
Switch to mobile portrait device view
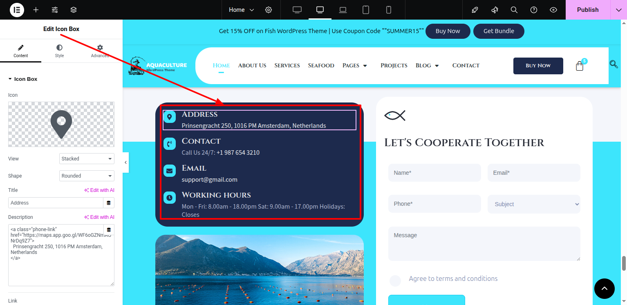[x=389, y=10]
